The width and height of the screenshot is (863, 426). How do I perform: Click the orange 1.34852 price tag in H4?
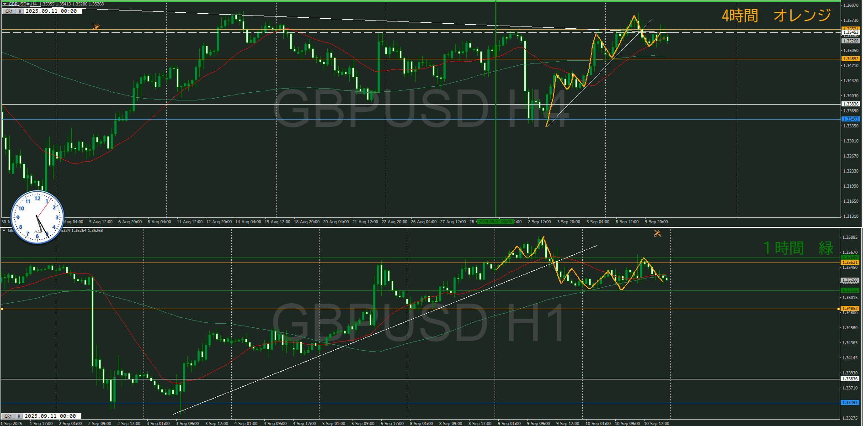[x=851, y=59]
